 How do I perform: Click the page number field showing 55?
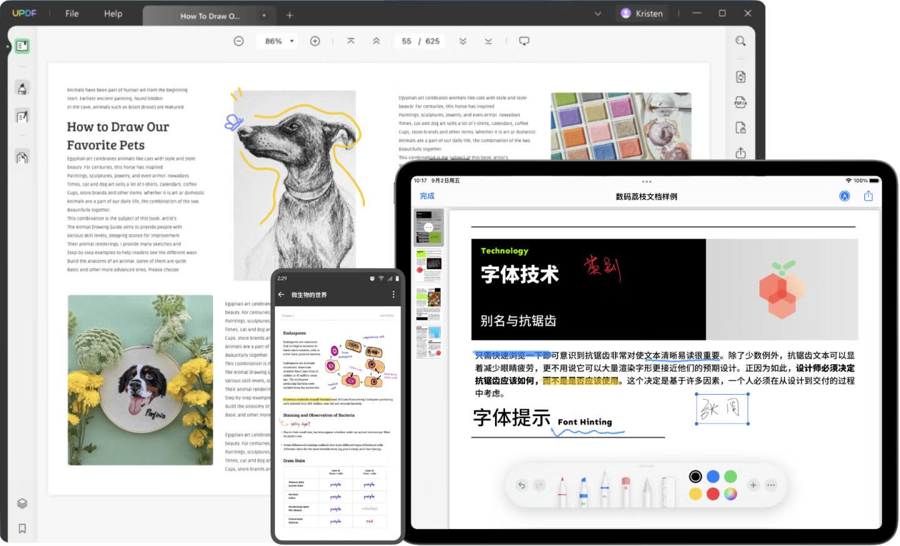(406, 41)
